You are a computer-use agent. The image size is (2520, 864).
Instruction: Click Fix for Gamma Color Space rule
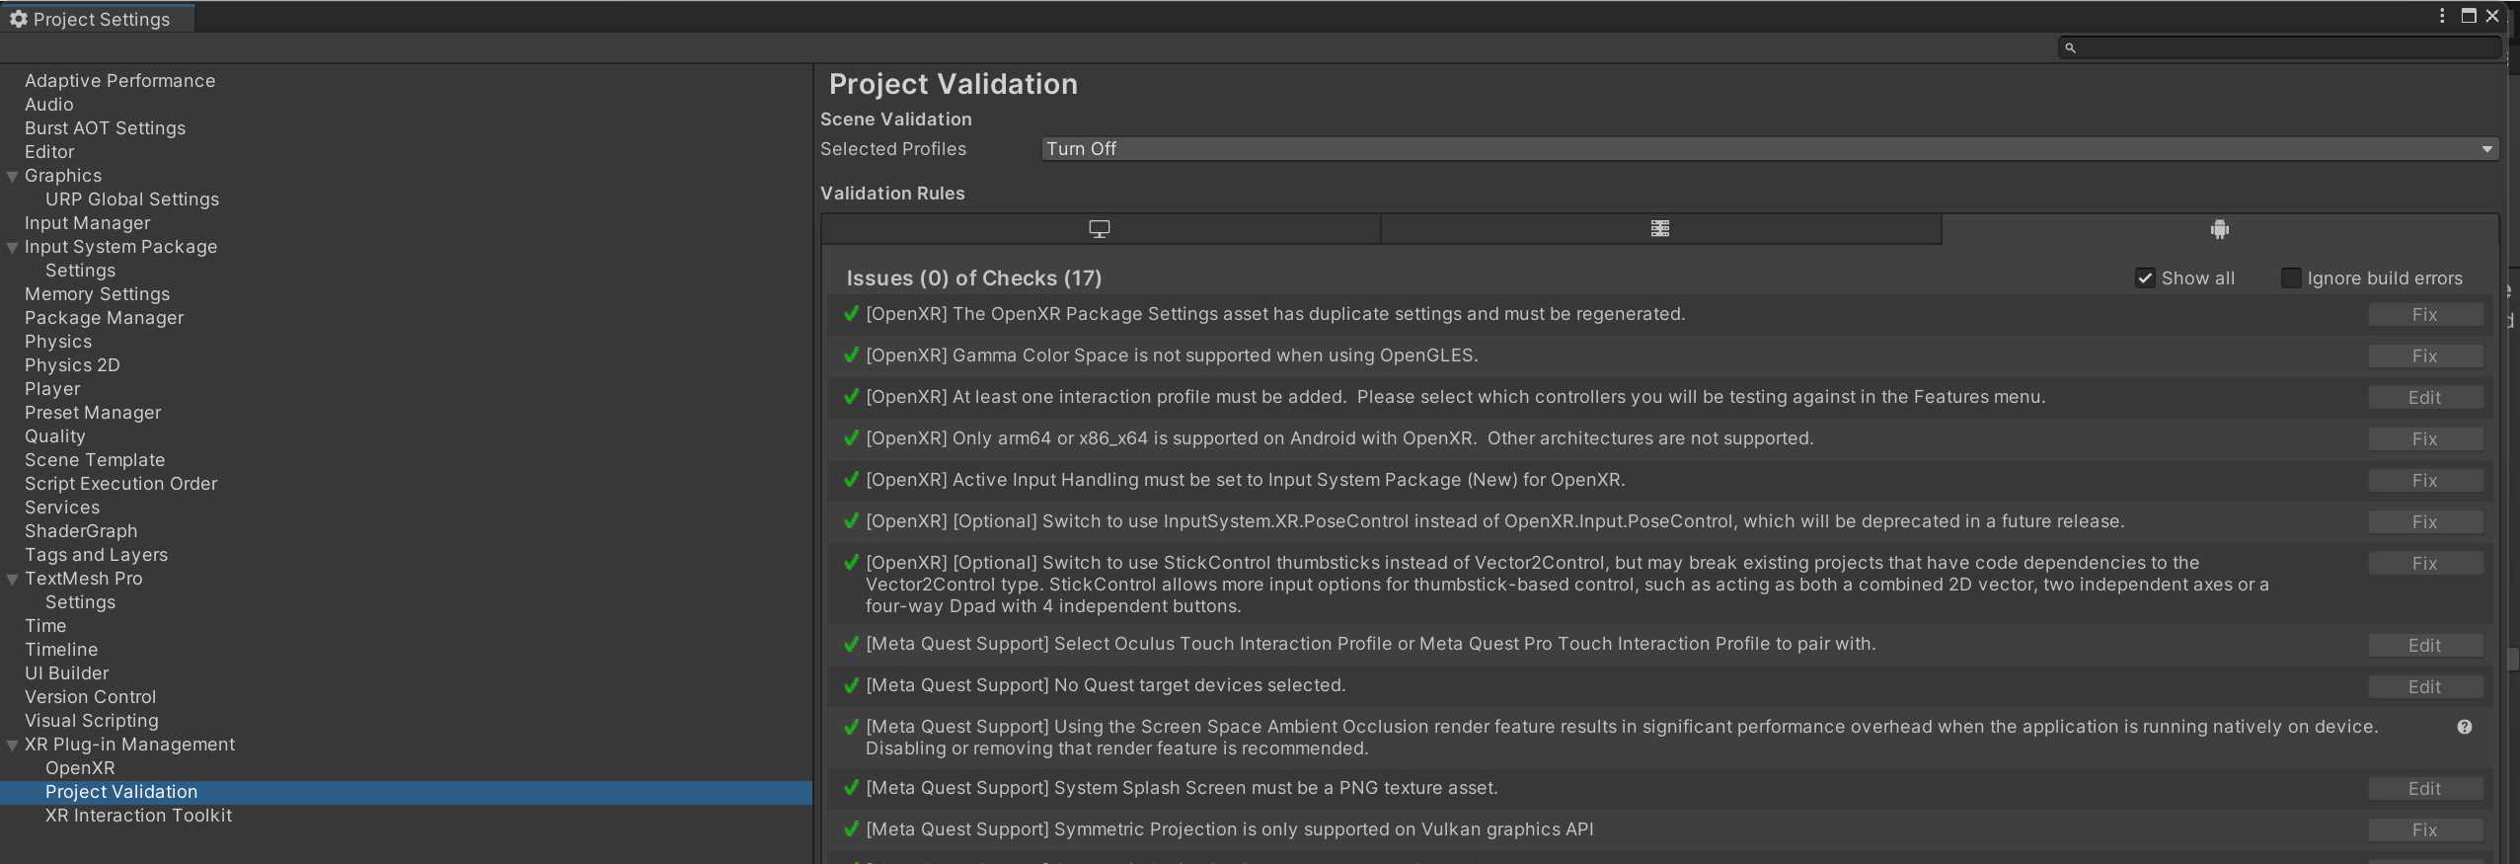click(x=2425, y=356)
